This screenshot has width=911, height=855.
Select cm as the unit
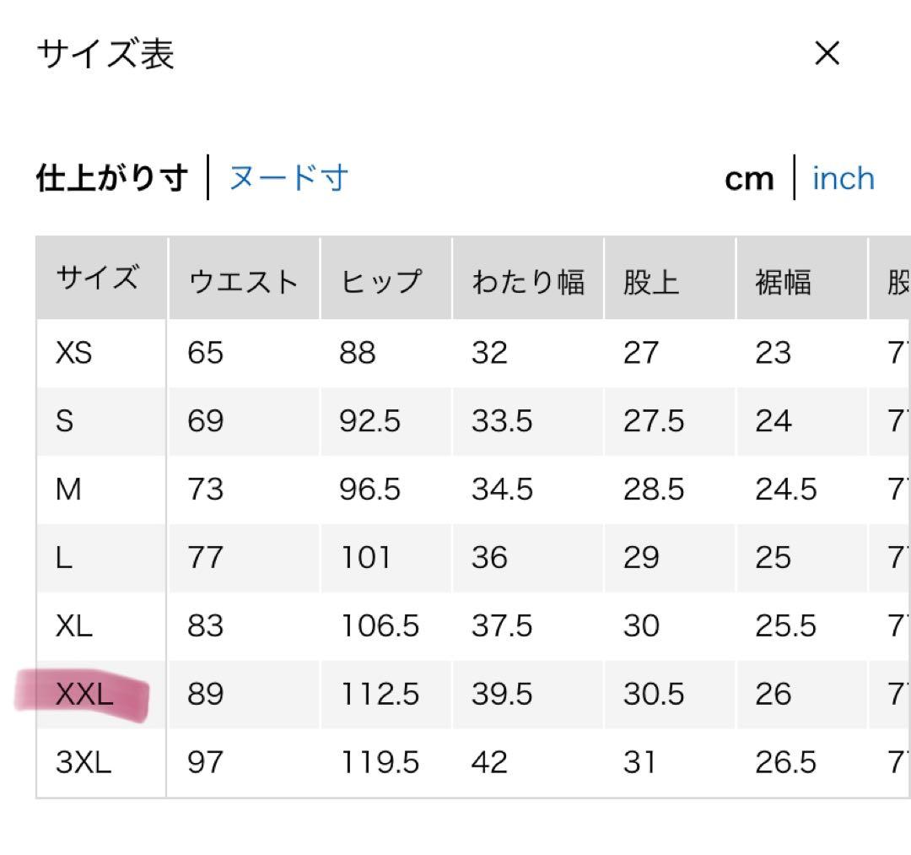click(748, 178)
